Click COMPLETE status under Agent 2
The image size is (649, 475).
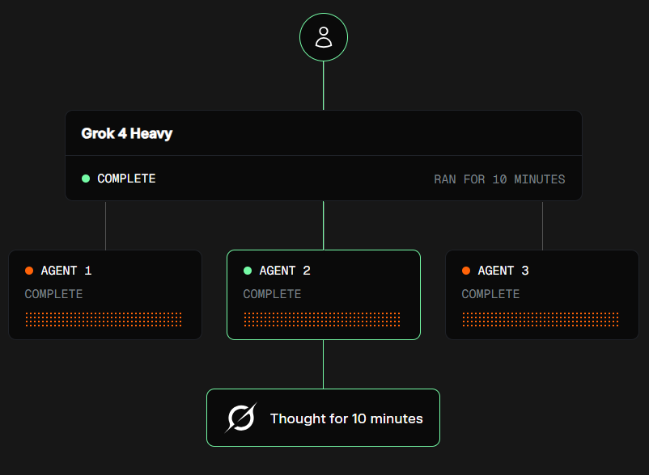[x=273, y=294]
